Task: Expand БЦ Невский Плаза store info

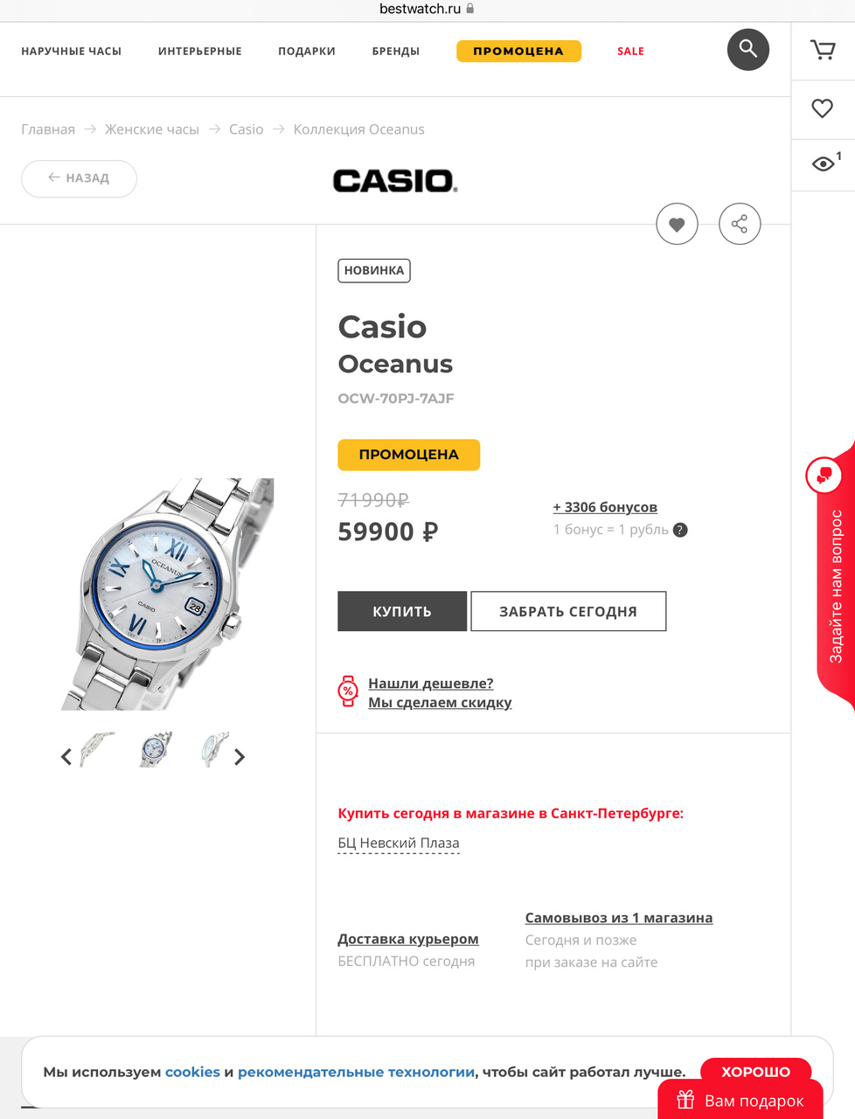Action: 399,844
